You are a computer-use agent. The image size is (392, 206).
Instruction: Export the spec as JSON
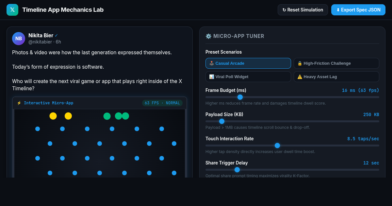point(358,10)
